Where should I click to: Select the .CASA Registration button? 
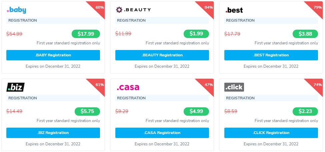click(x=162, y=133)
